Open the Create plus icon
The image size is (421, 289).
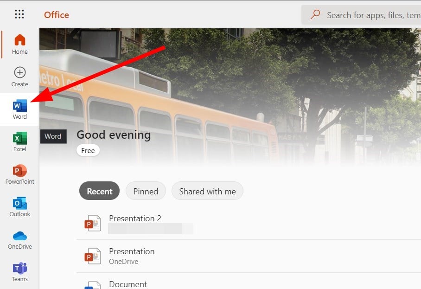[19, 72]
